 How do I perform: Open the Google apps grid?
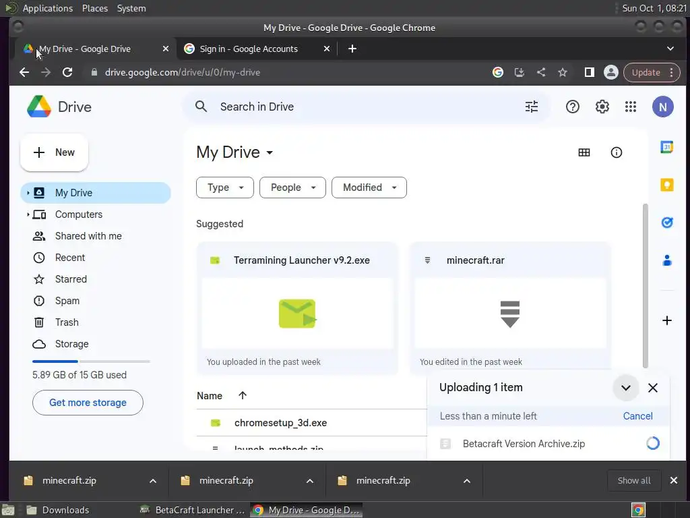(x=631, y=107)
